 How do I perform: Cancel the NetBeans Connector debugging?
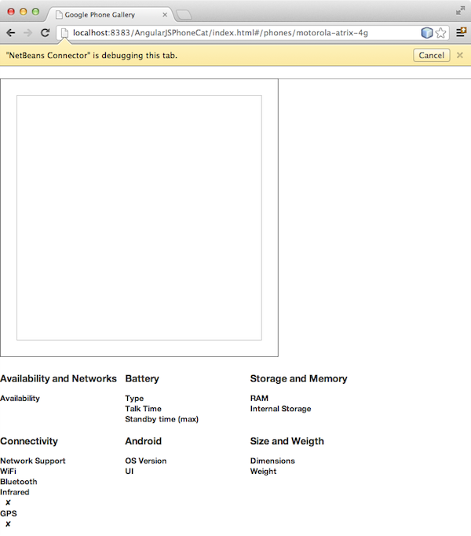431,55
